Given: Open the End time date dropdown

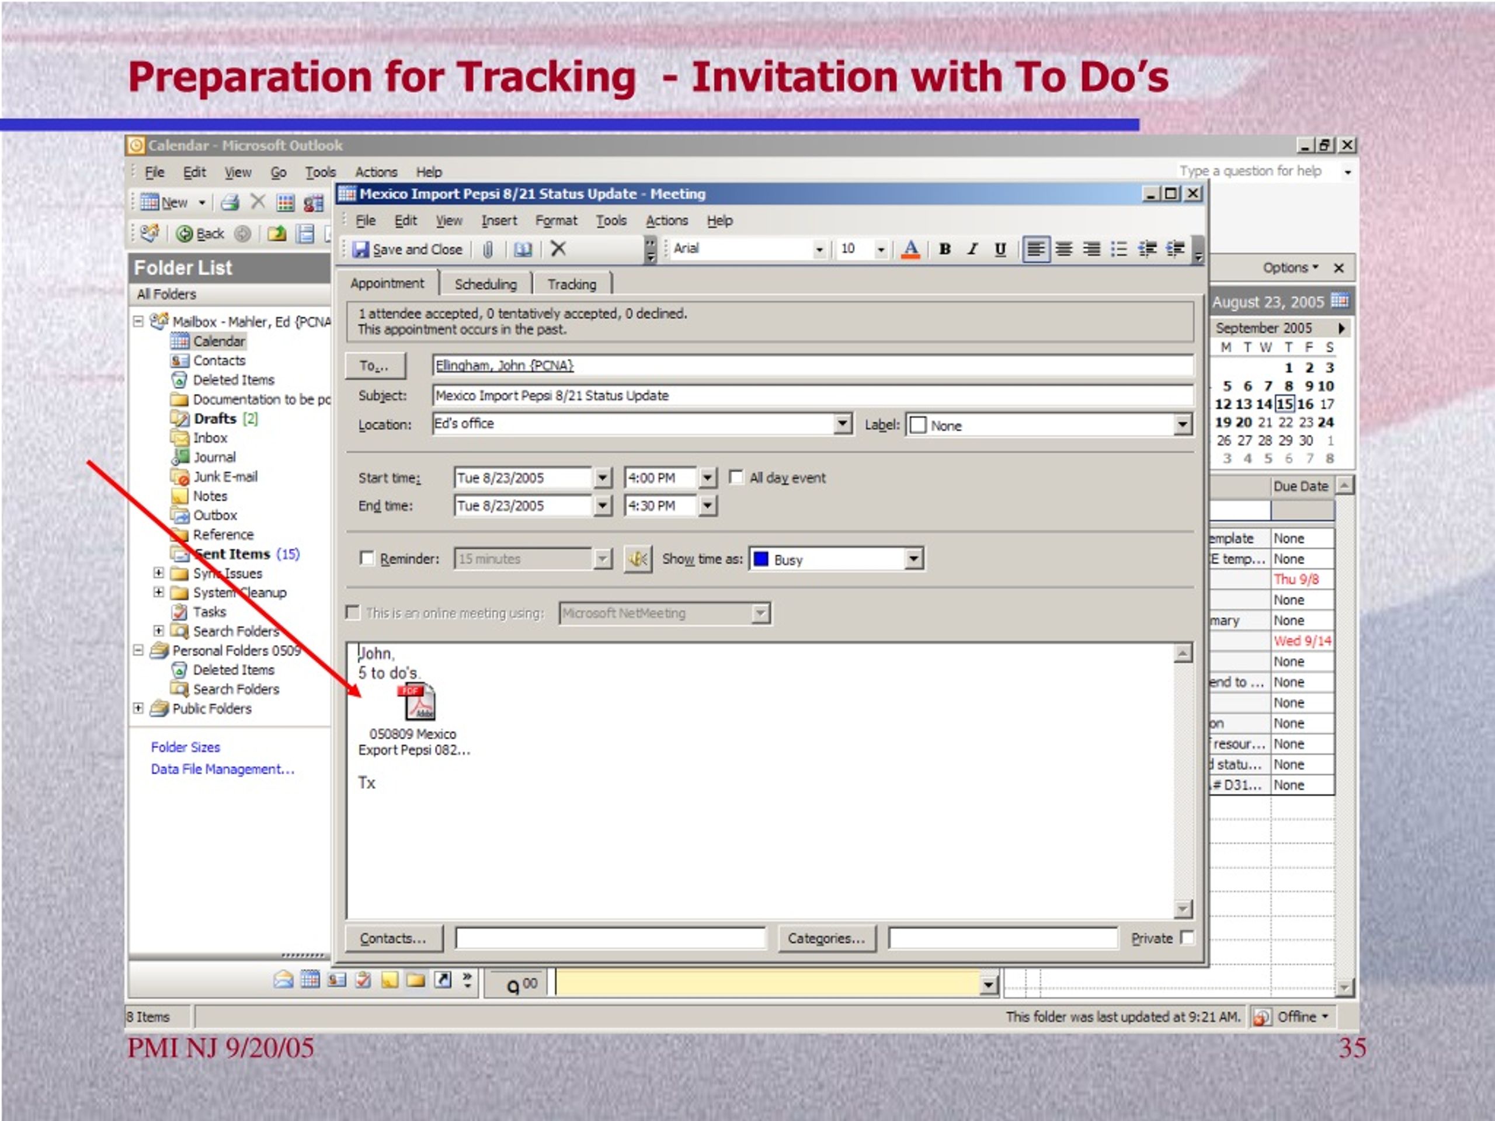Looking at the screenshot, I should [x=602, y=506].
